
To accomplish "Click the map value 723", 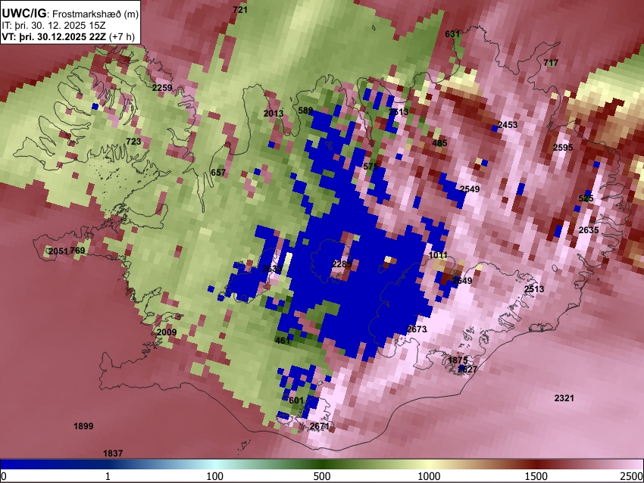I will [x=133, y=142].
